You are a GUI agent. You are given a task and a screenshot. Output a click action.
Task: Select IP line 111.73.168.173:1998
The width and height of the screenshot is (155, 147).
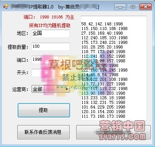point(103,116)
